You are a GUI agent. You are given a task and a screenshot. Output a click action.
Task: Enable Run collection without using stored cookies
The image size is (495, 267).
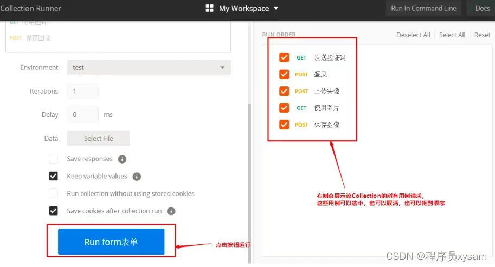click(x=53, y=193)
